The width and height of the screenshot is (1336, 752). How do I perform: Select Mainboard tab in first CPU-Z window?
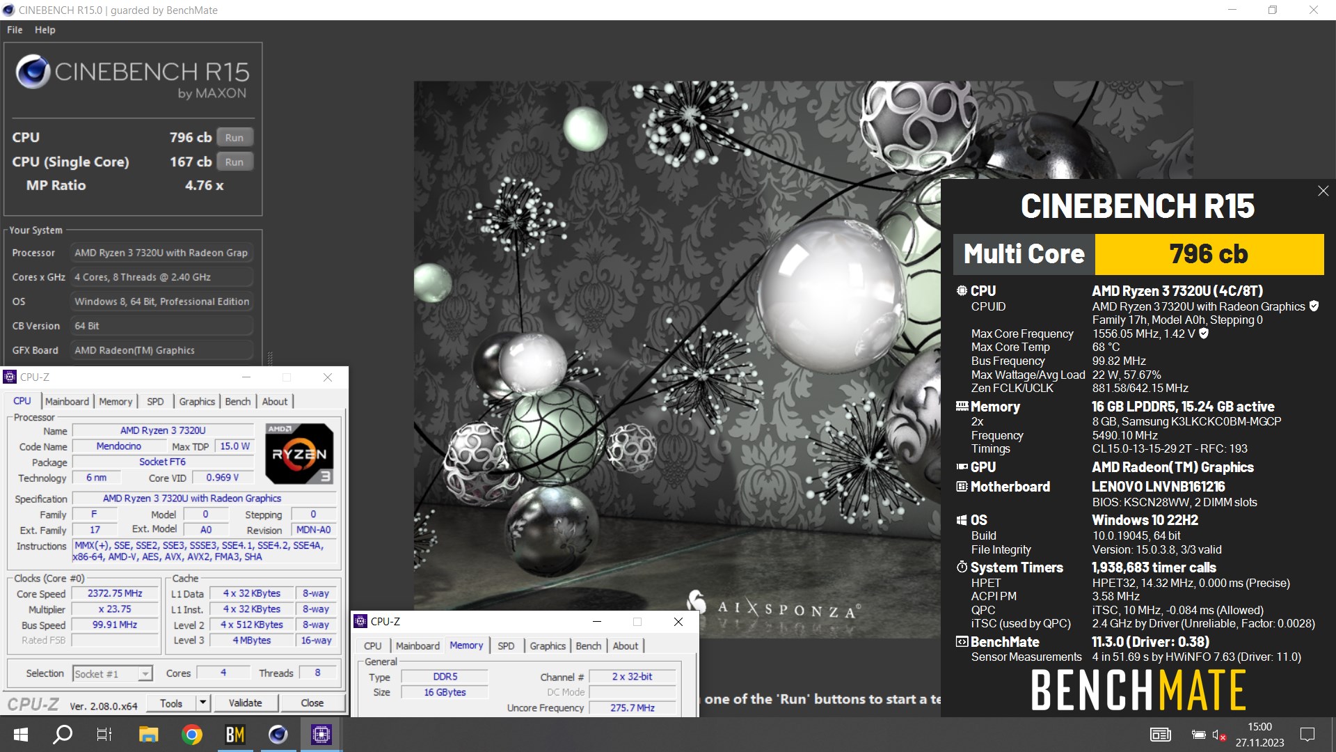67,402
